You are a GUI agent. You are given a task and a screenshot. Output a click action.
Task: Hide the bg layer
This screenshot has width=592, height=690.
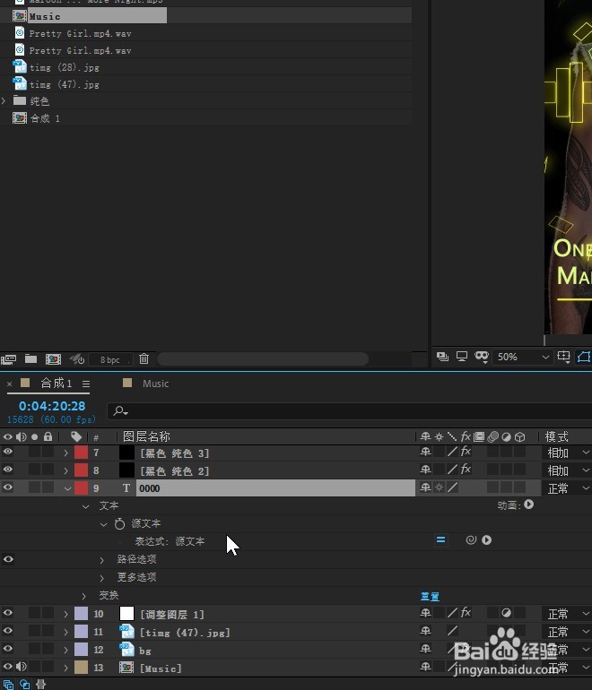click(x=8, y=649)
